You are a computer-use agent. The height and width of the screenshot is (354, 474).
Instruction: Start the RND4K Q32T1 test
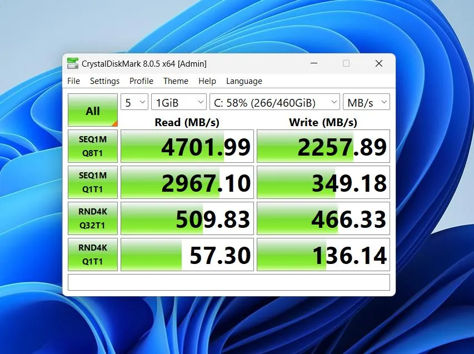coord(93,218)
